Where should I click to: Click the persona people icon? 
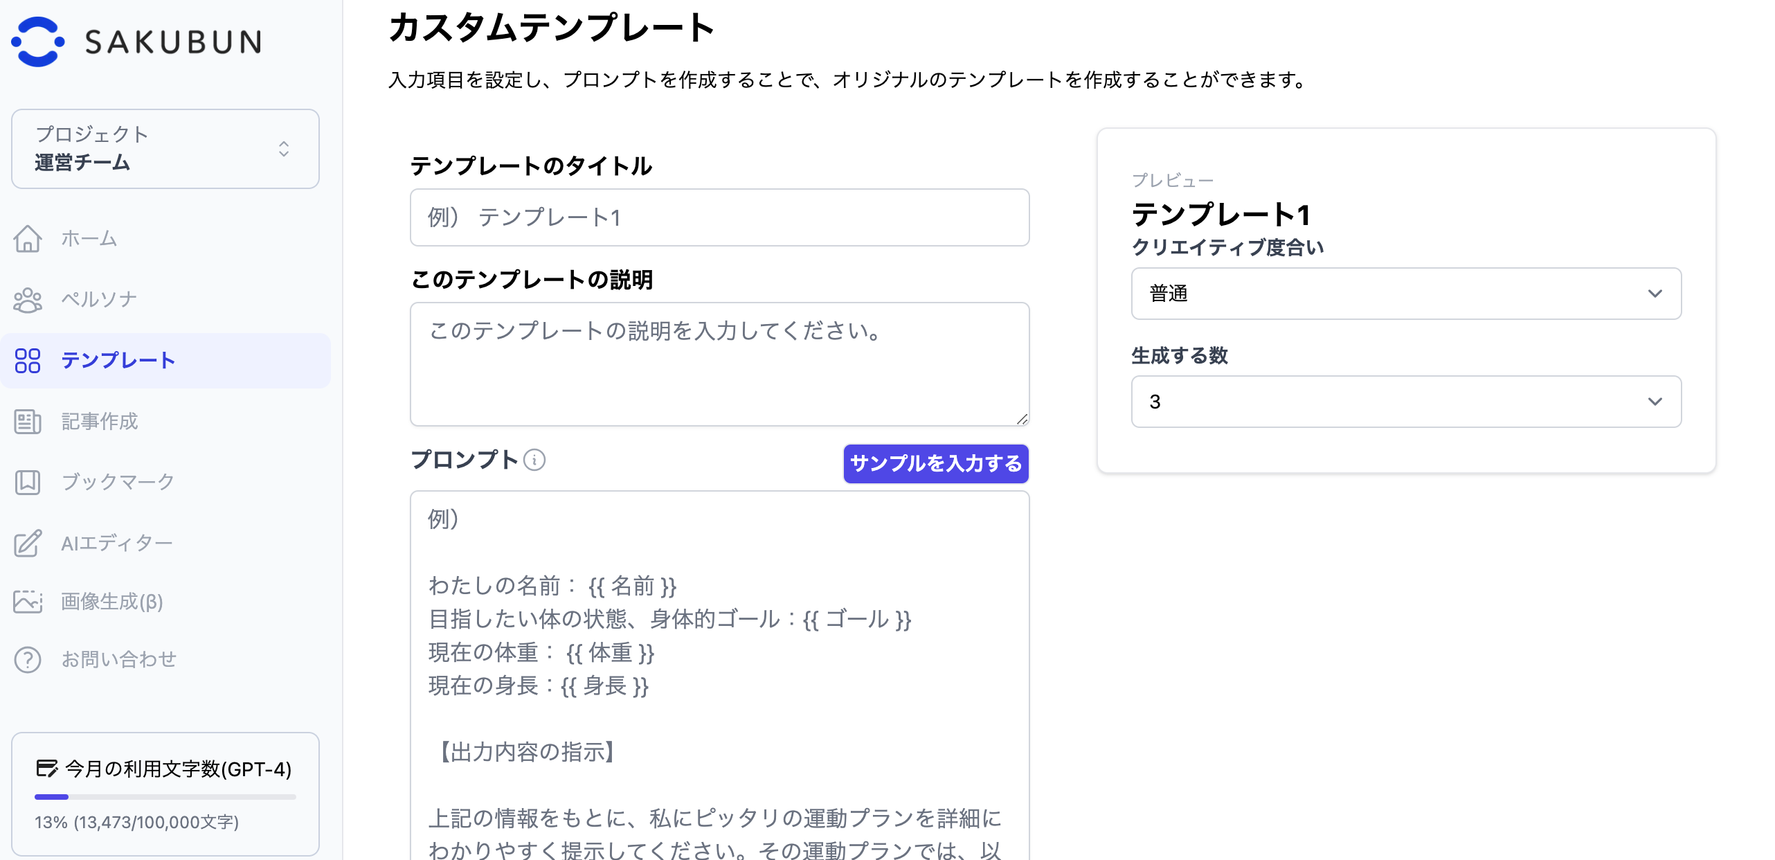[28, 300]
